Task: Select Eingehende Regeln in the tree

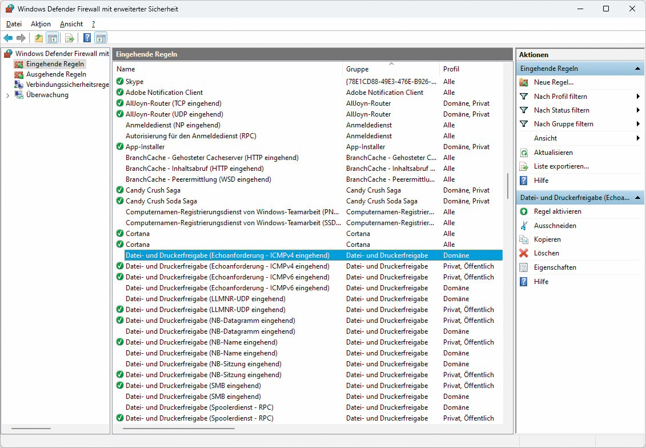Action: pyautogui.click(x=55, y=64)
